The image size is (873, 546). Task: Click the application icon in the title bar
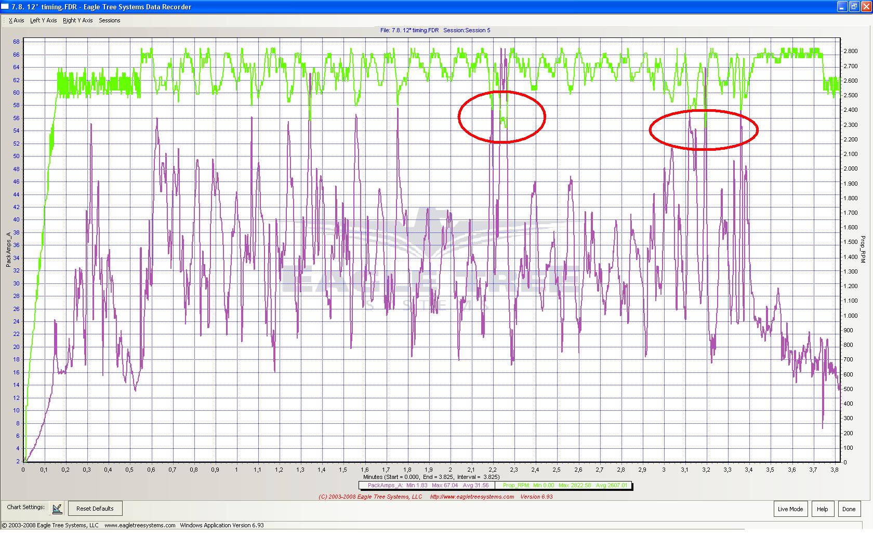[x=5, y=7]
